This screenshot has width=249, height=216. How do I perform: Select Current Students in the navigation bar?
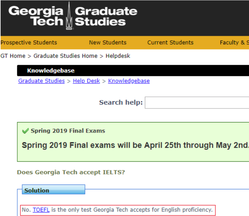point(170,42)
